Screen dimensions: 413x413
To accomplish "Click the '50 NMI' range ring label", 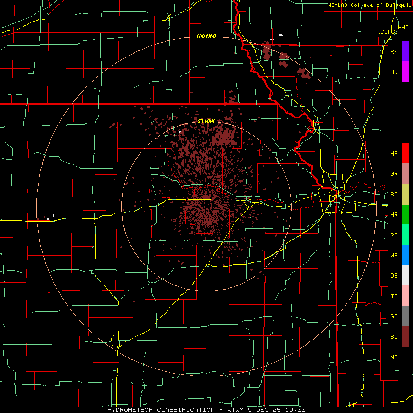I will 206,121.
